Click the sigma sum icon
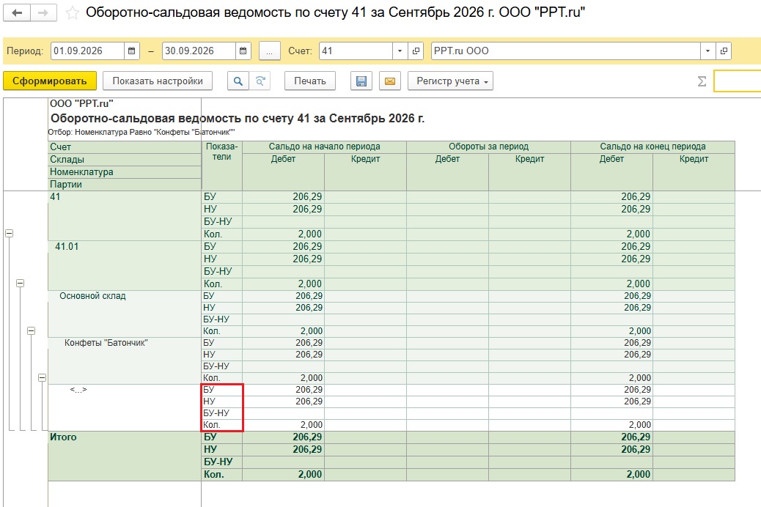The width and height of the screenshot is (761, 507). 702,81
